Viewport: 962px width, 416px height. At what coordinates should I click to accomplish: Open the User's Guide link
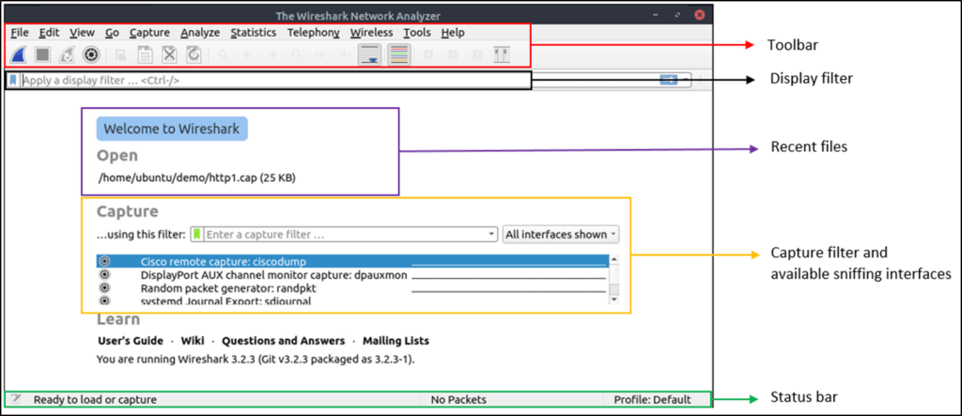[x=131, y=341]
